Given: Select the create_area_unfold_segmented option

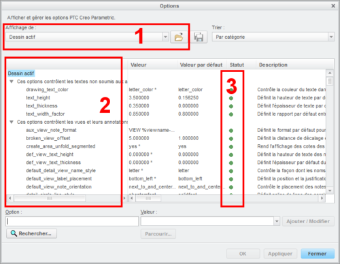Looking at the screenshot, I should (61, 146).
